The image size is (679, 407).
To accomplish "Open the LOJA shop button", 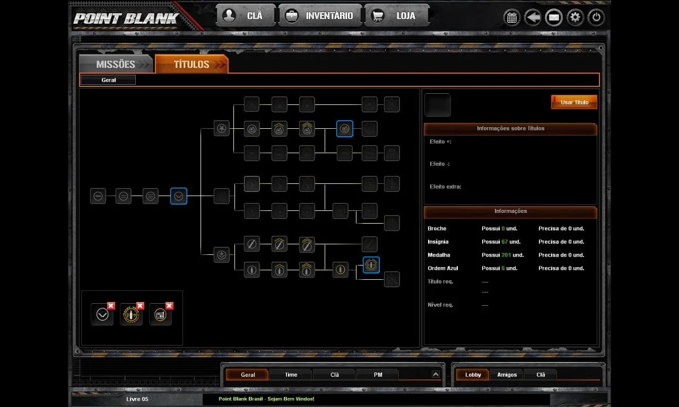I will [397, 15].
